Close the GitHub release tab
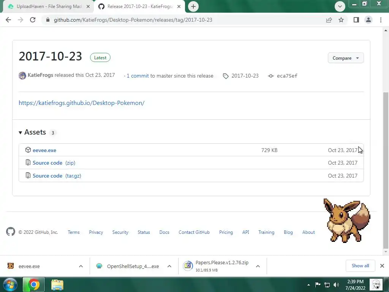 tap(179, 6)
